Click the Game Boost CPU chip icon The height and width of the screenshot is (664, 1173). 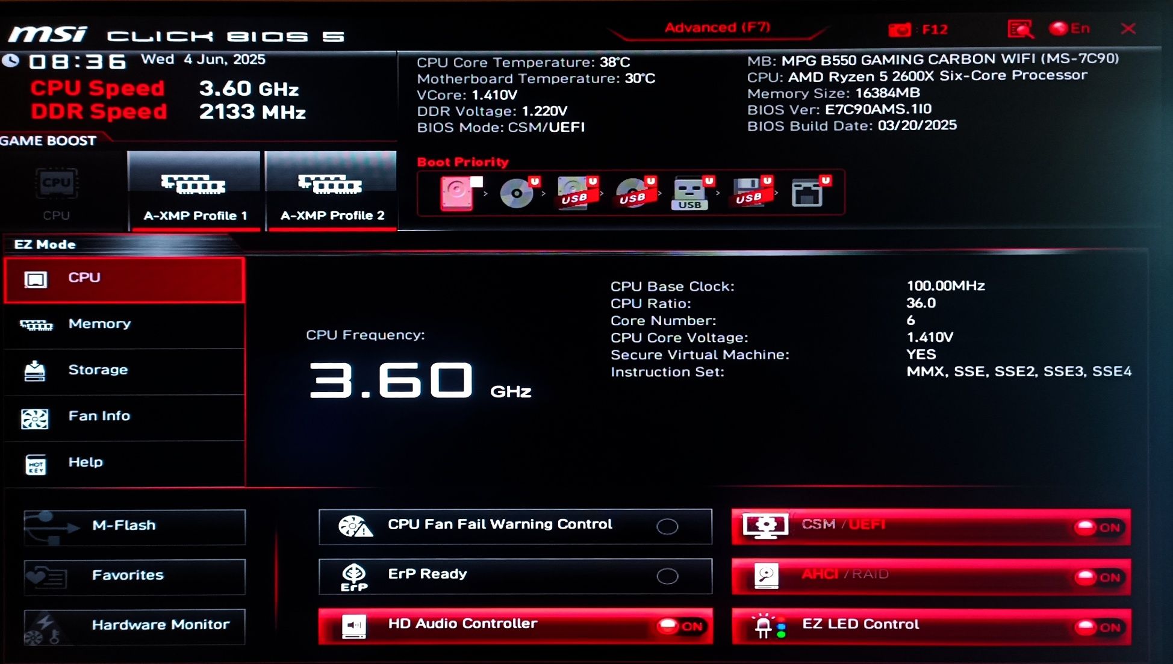click(57, 183)
